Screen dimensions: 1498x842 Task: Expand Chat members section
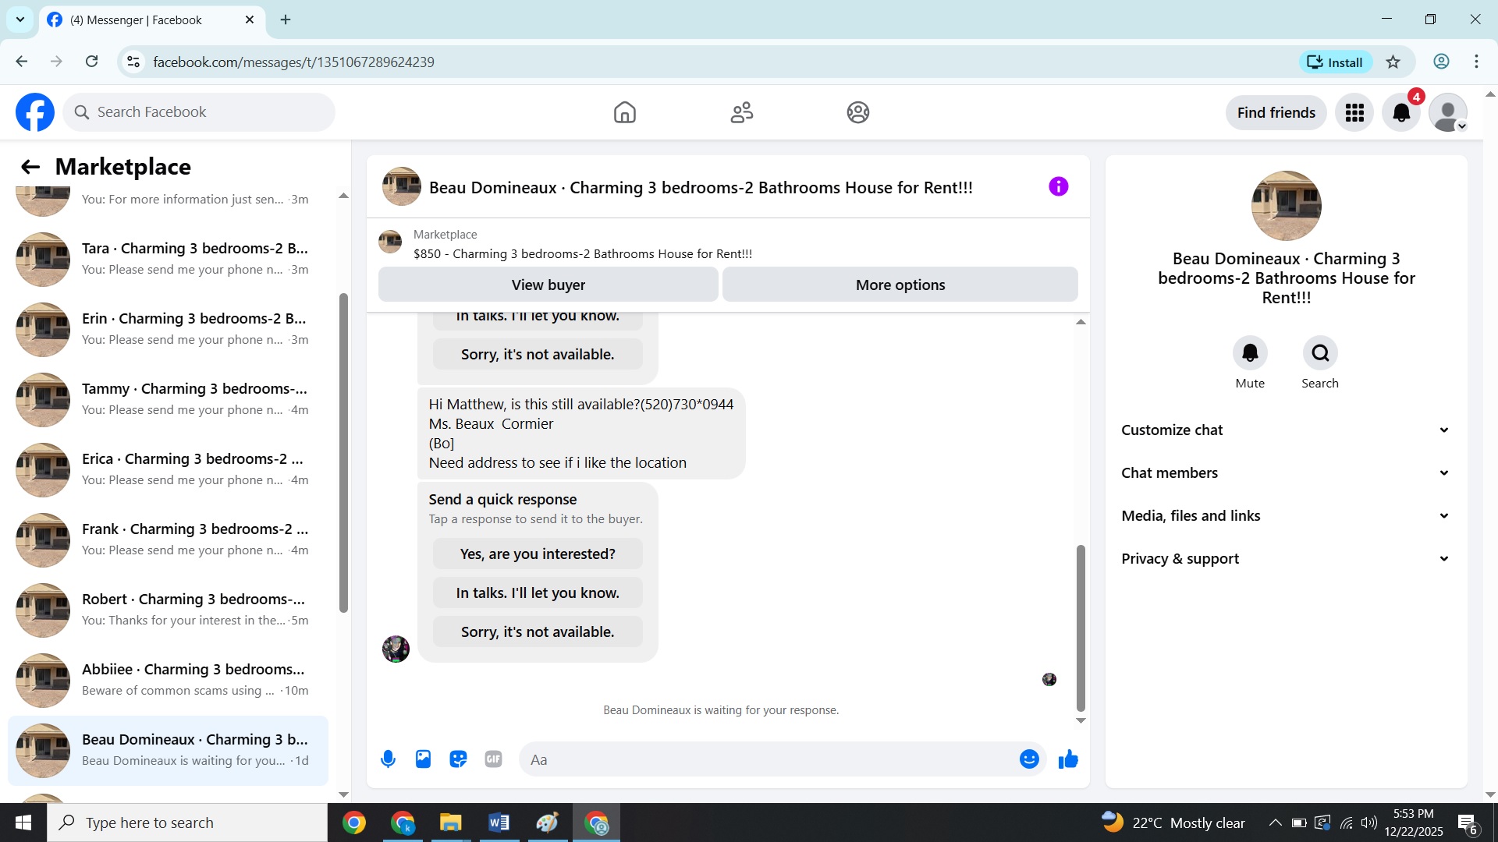(1286, 473)
